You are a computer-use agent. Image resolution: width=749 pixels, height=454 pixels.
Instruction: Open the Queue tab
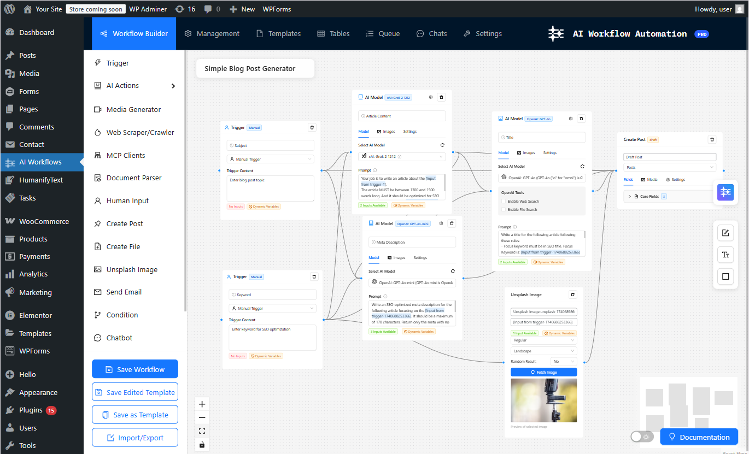[383, 33]
